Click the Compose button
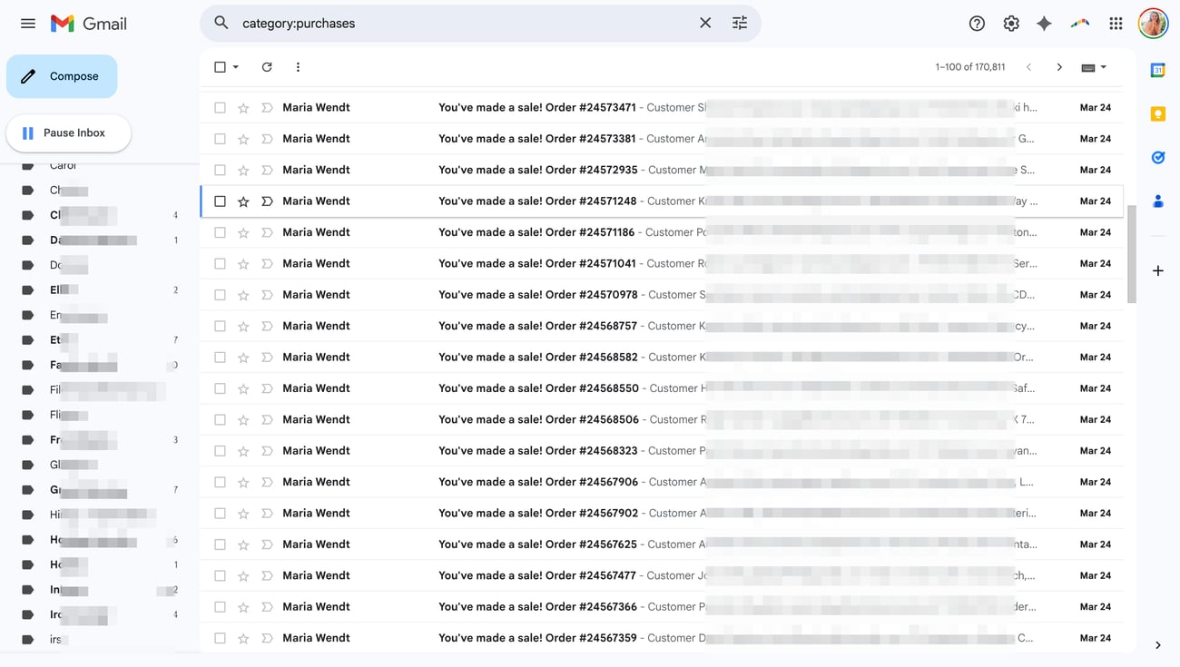The image size is (1180, 667). coord(62,76)
